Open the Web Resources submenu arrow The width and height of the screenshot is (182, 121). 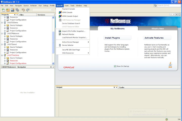tap(88, 53)
